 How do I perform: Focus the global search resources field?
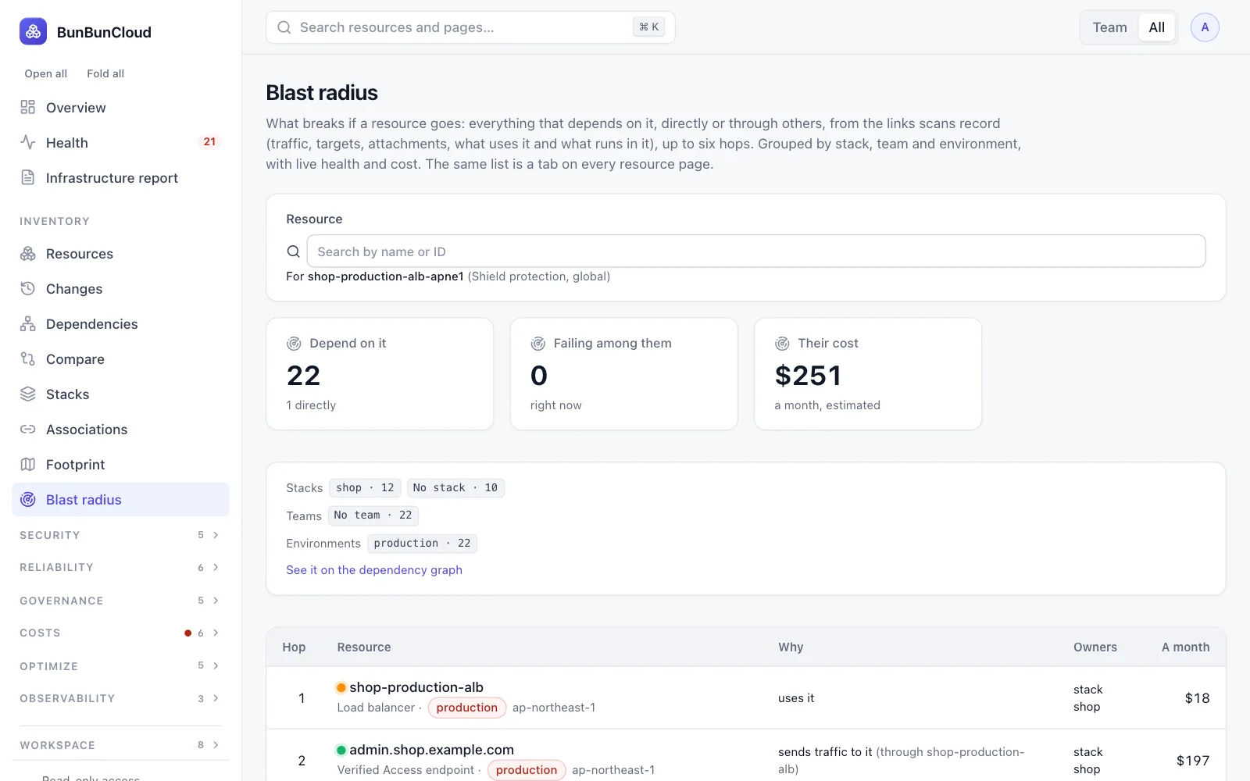[x=470, y=27]
